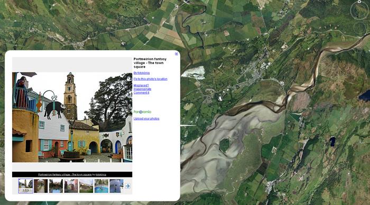Select the seventh thumbnail of blue-white building
The height and width of the screenshot is (205, 370).
click(x=116, y=186)
